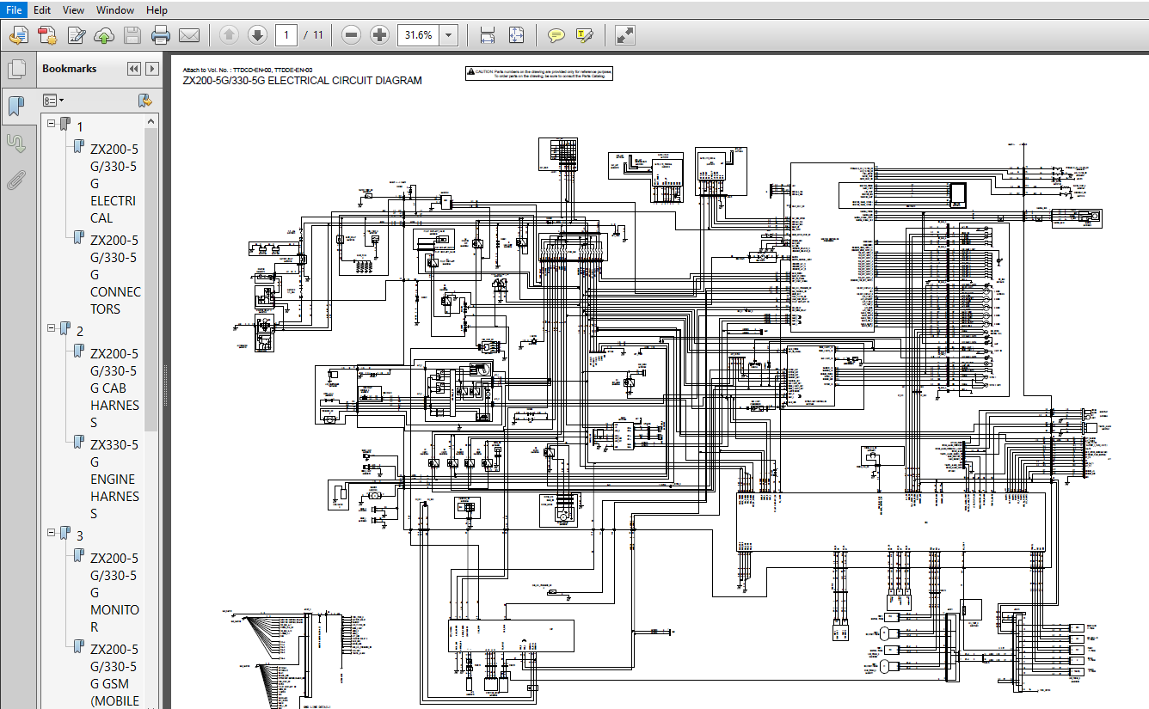
Task: Go to next page arrow
Action: [257, 35]
